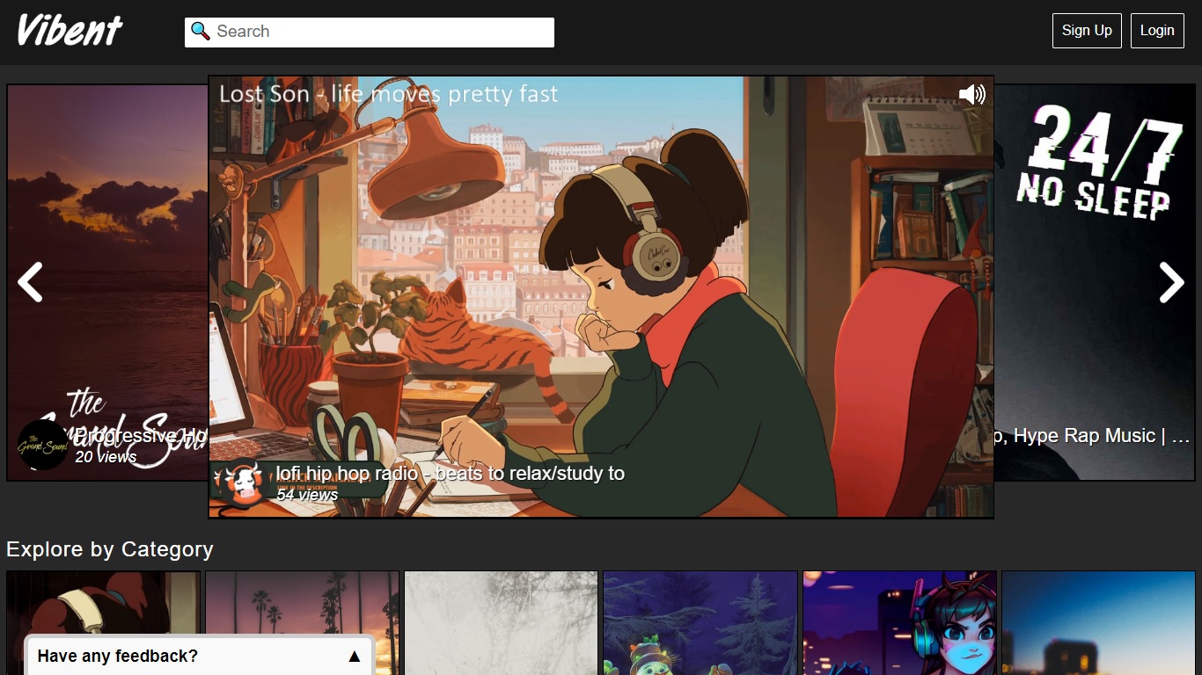The image size is (1202, 675).
Task: Click the Vibent logo
Action: point(70,31)
